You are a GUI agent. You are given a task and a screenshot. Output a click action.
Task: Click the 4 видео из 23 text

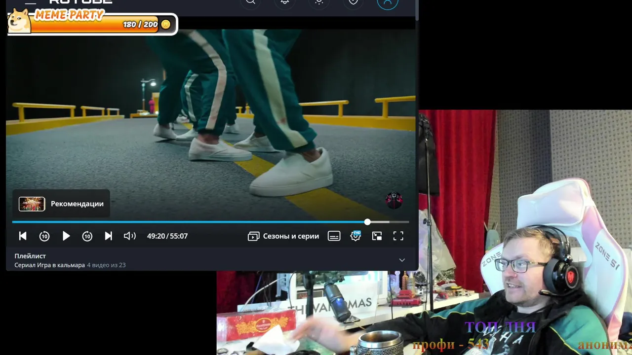tap(106, 265)
